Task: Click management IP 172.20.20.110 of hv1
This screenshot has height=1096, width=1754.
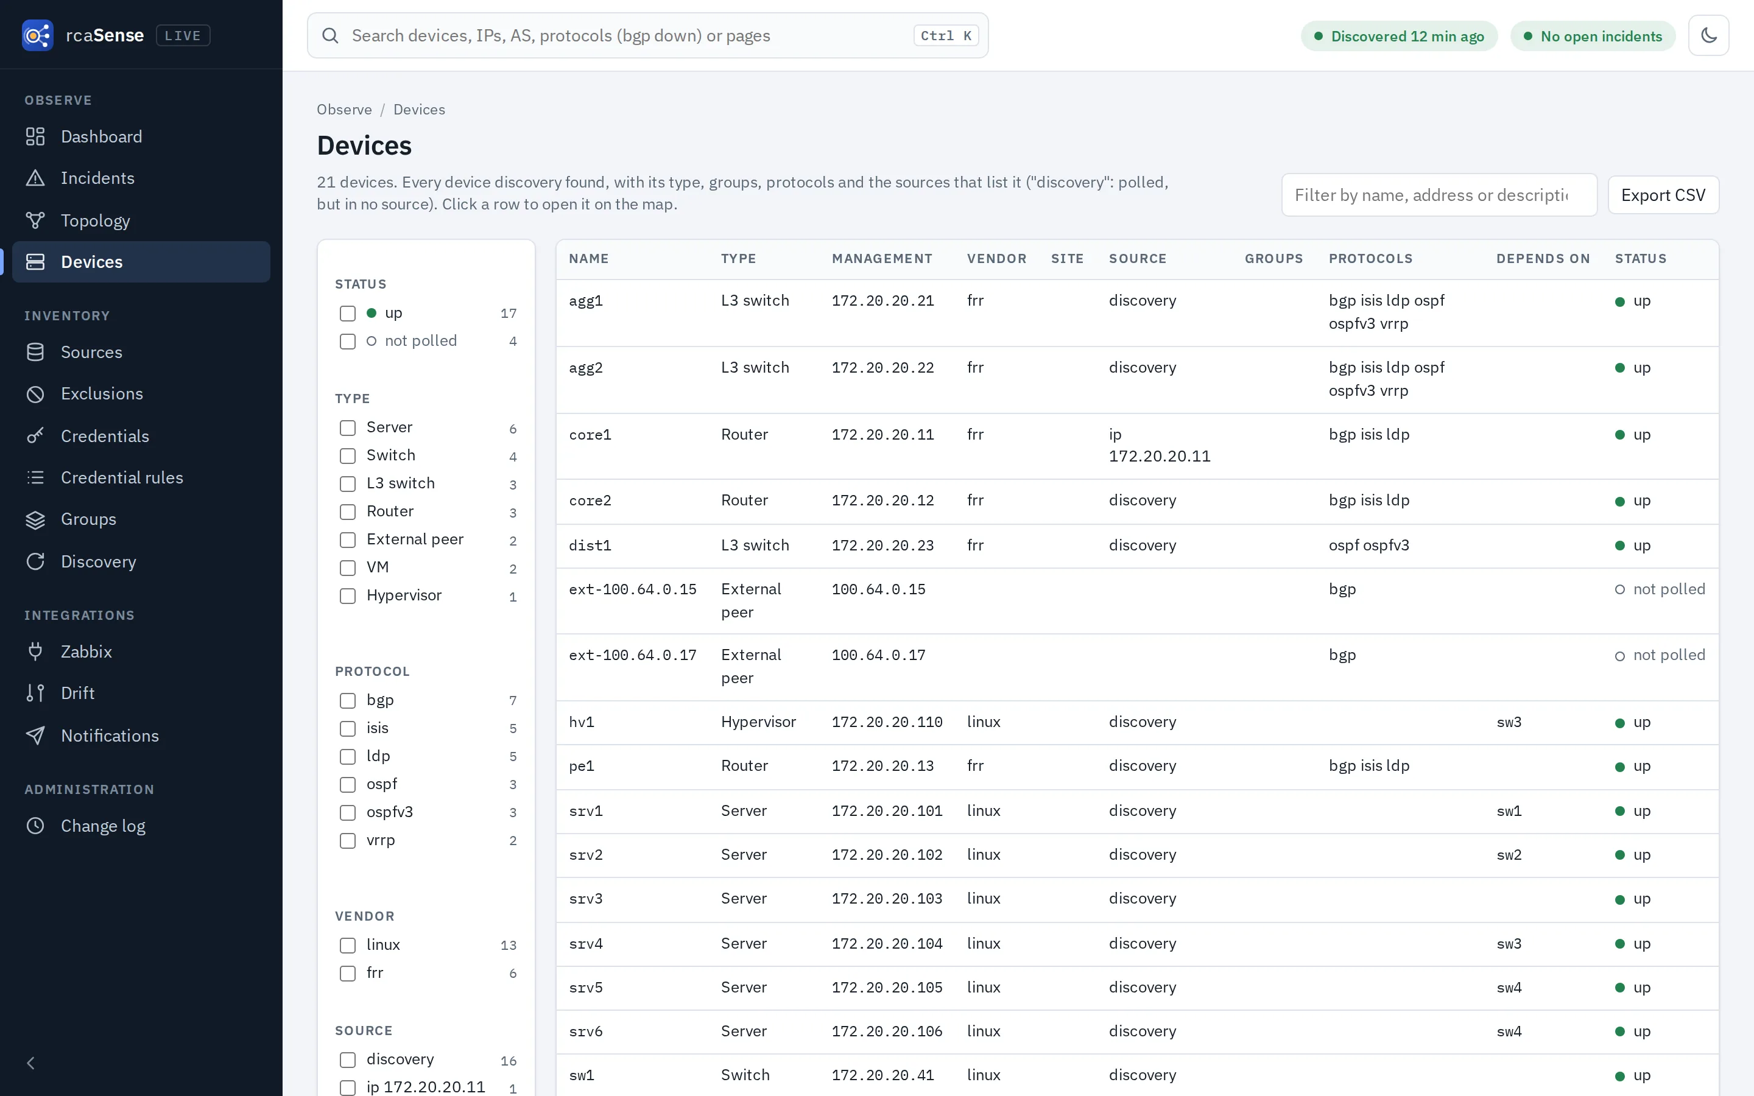Action: 886,722
